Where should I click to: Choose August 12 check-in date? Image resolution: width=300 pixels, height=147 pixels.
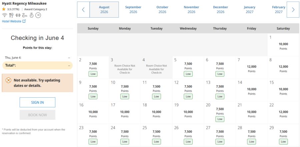[x=188, y=90]
